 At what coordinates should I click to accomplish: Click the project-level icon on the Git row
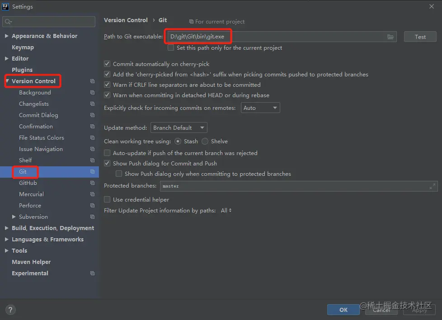(92, 171)
